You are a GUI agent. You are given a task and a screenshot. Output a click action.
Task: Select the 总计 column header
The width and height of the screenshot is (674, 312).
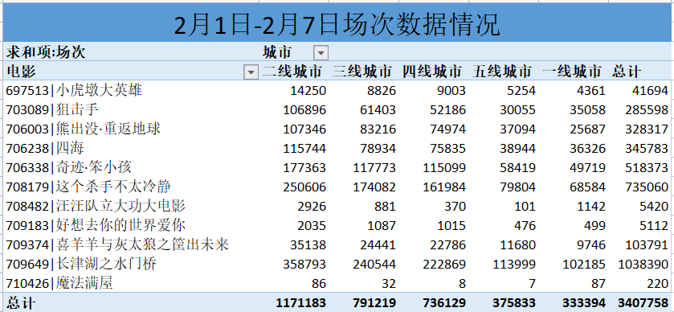(627, 72)
